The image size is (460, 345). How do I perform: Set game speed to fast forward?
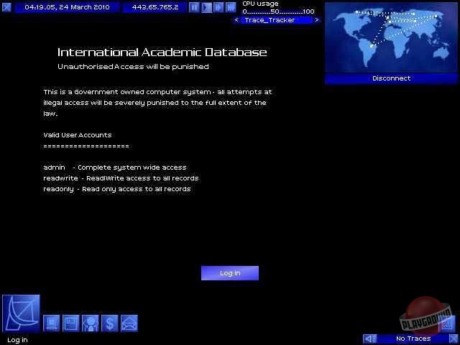218,7
